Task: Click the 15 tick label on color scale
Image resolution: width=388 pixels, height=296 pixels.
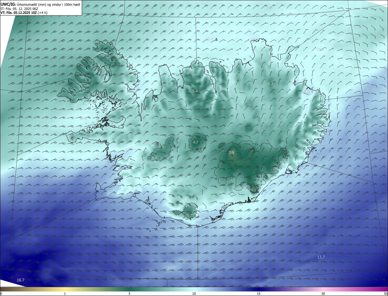Action: click(259, 294)
